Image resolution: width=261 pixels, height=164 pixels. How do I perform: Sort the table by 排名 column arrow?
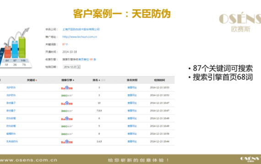point(99,80)
